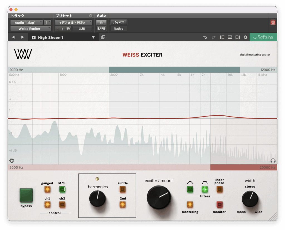The image size is (285, 230).
Task: Open Softube plugin settings gear
Action: (x=245, y=37)
